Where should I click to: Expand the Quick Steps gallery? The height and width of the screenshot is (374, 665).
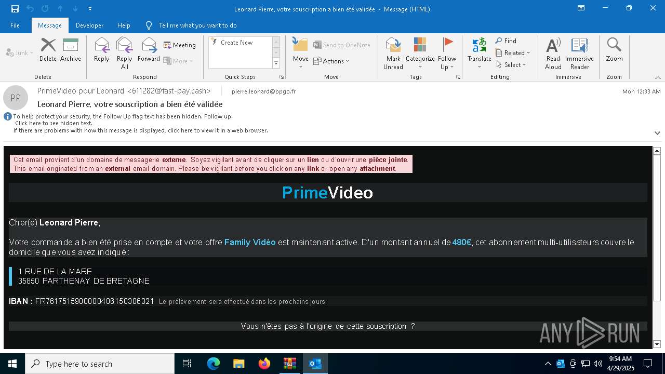point(276,63)
